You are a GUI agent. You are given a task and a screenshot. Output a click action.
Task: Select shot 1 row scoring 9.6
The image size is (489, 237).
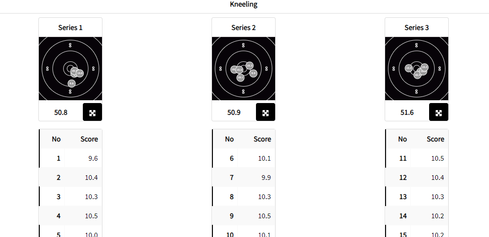[x=71, y=158]
